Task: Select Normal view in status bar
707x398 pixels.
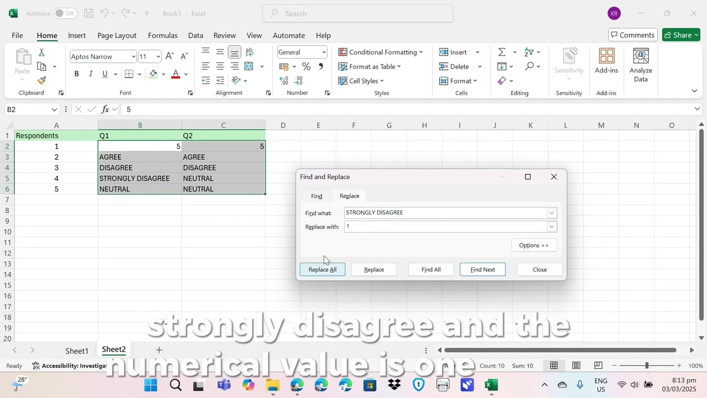Action: click(x=553, y=365)
